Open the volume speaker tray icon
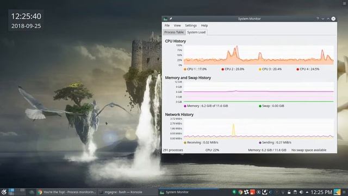 301,192
